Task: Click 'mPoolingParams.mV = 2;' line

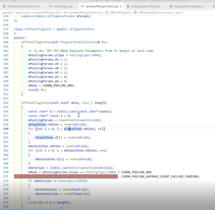Action: pyautogui.click(x=48, y=64)
